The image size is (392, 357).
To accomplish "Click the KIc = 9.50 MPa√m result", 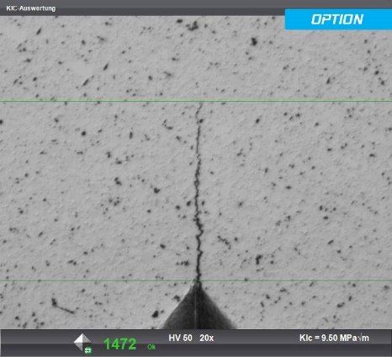I will (x=334, y=338).
